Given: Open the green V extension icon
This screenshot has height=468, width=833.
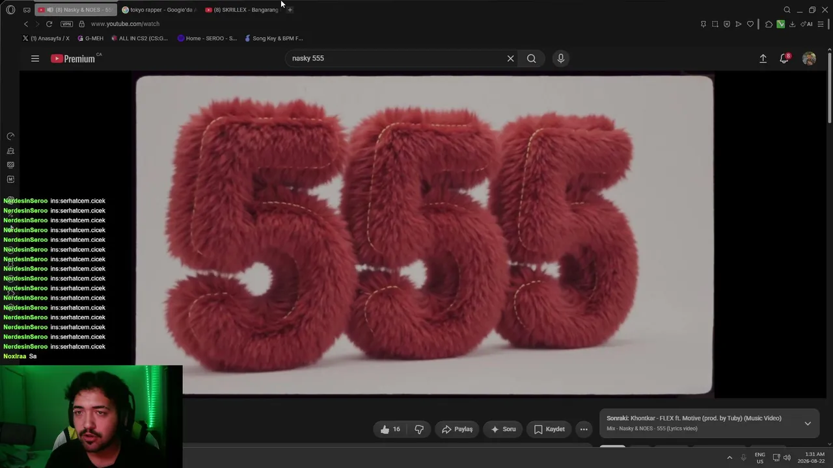Looking at the screenshot, I should click(x=780, y=24).
